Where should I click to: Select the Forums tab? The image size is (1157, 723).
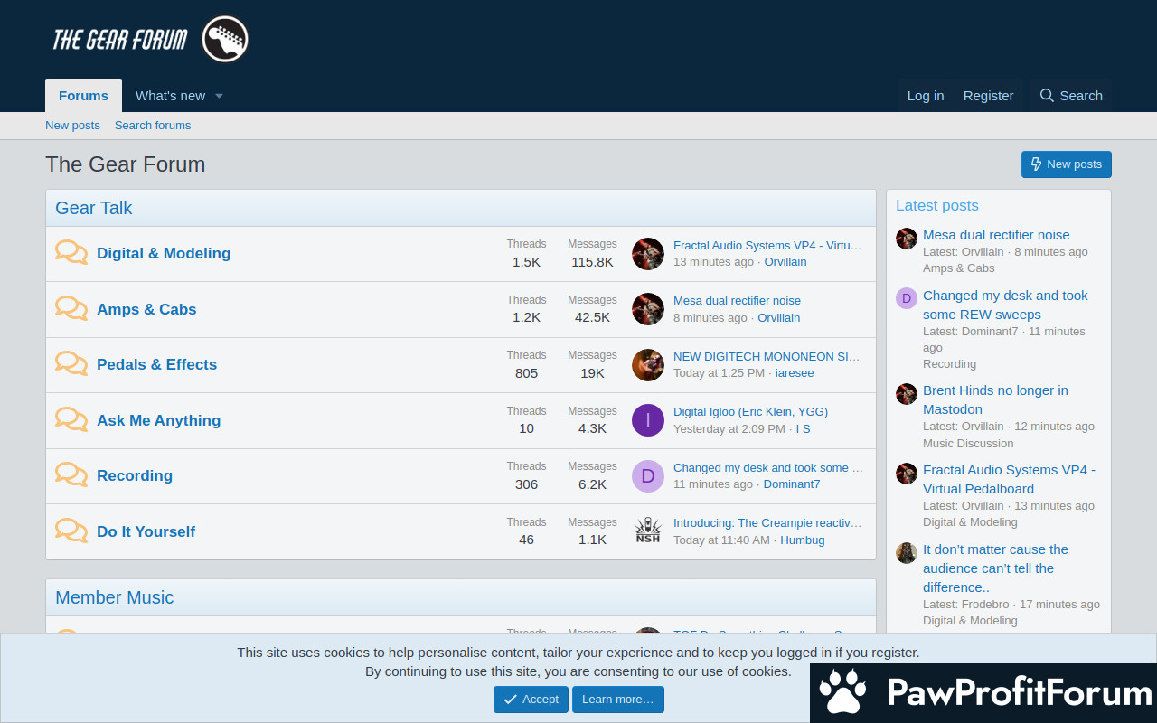click(x=83, y=96)
